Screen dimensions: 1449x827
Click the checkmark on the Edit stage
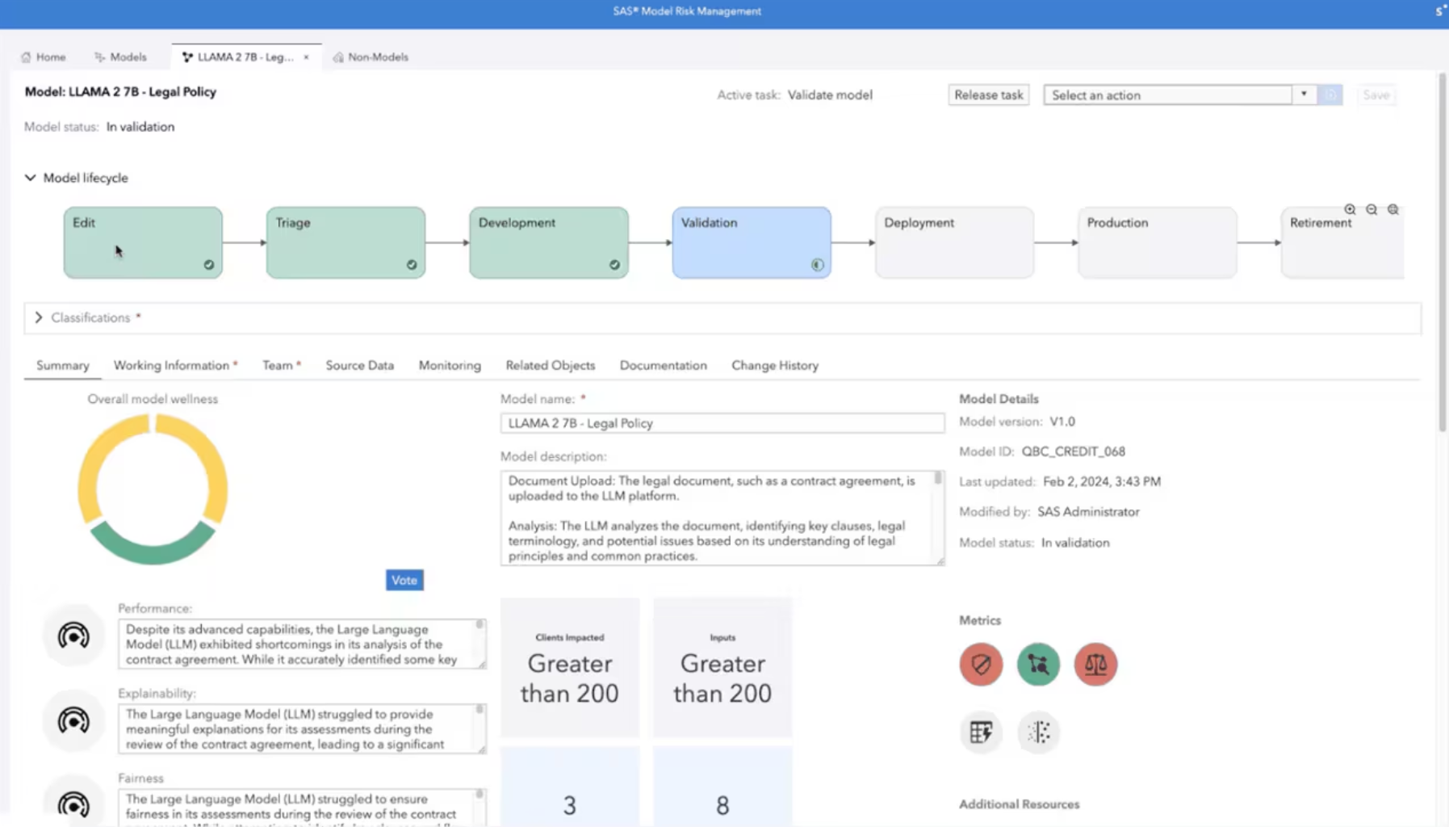click(x=209, y=265)
